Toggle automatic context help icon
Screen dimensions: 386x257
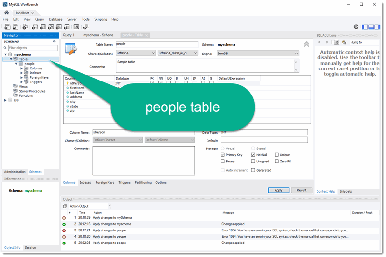(x=344, y=42)
